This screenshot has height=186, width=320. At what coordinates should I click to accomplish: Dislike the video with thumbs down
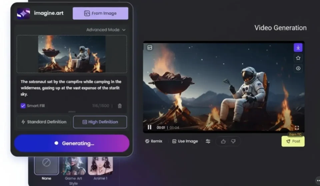click(x=233, y=141)
